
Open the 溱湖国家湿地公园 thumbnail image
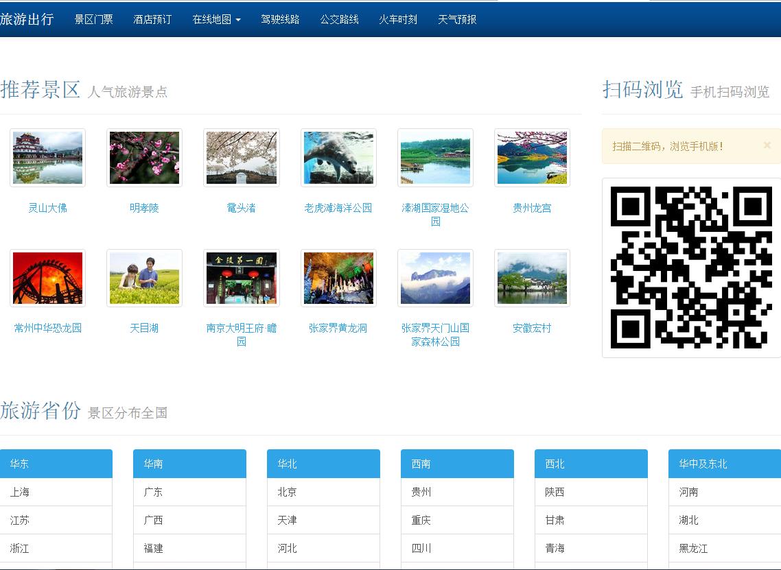tap(435, 158)
